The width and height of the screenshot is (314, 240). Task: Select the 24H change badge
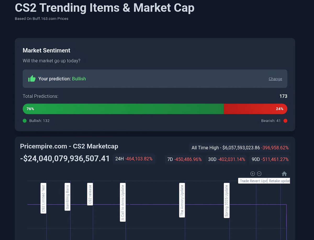click(134, 159)
